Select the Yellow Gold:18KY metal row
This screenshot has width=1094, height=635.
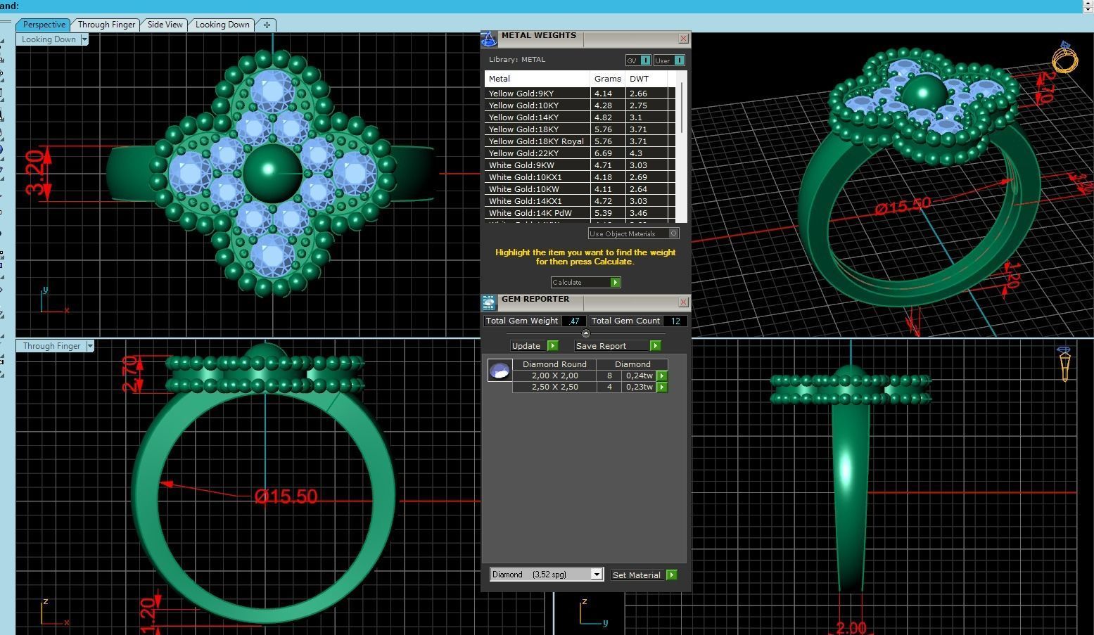tap(580, 129)
